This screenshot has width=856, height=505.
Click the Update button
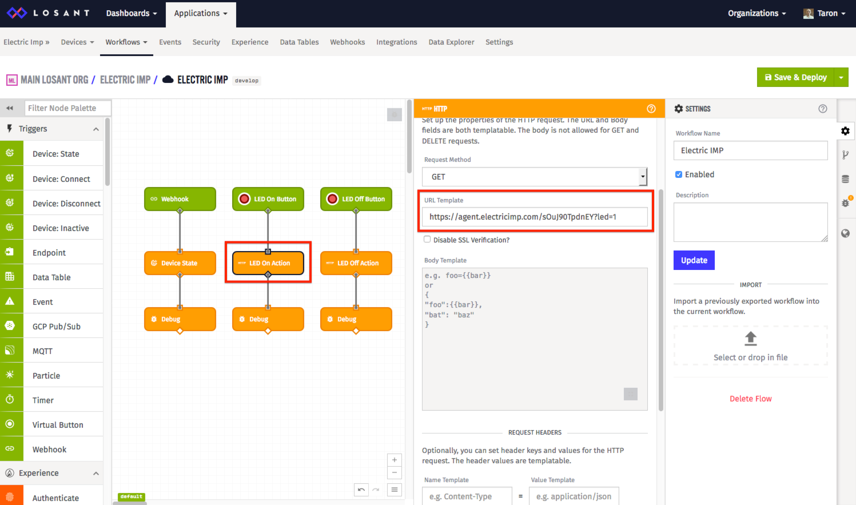[694, 260]
